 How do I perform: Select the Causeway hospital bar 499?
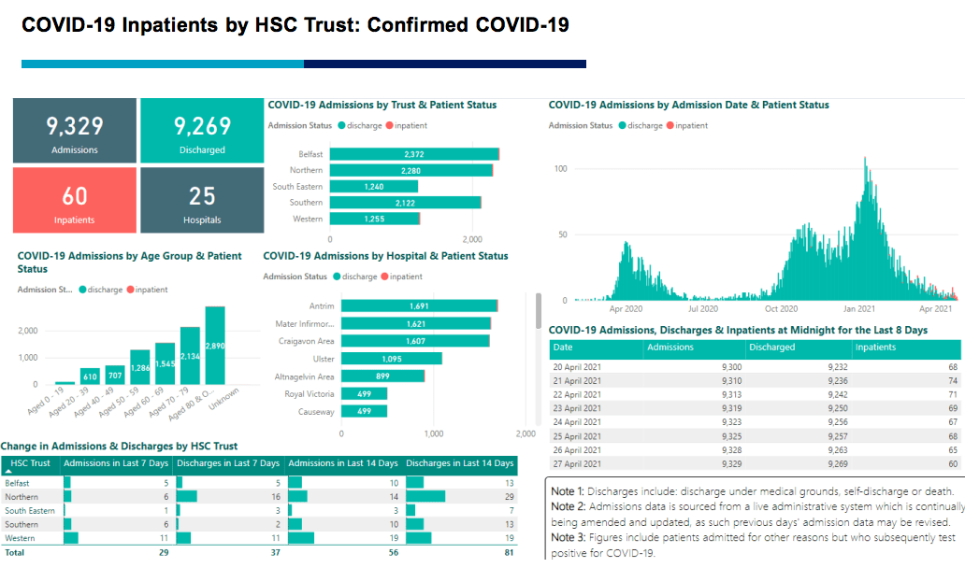(x=365, y=411)
